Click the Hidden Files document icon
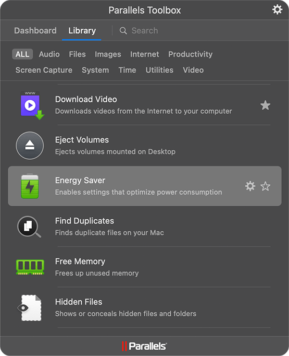The width and height of the screenshot is (289, 356). (x=30, y=308)
